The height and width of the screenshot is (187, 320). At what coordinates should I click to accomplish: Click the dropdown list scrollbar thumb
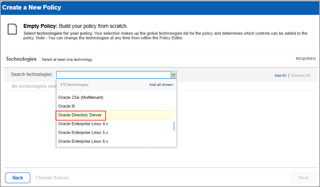(174, 126)
